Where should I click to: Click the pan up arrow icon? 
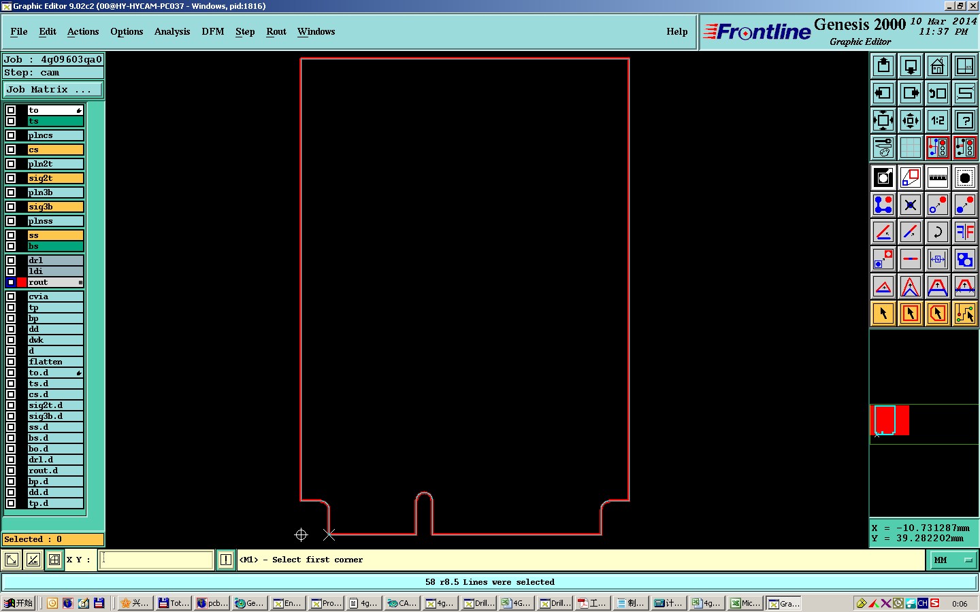[883, 66]
